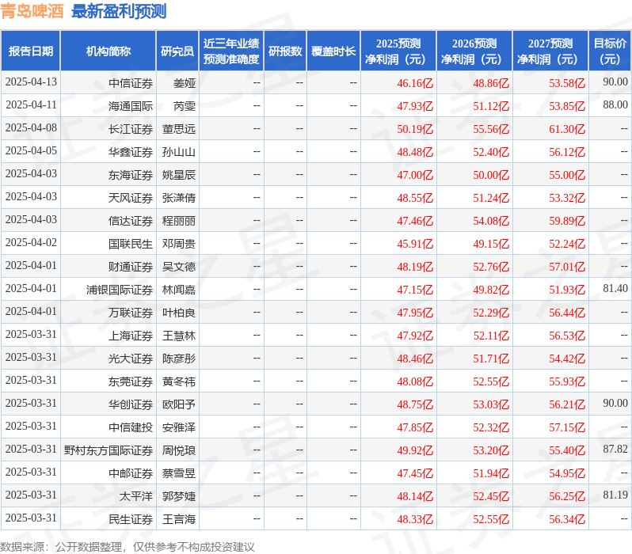Click the 机构简称 column header
The height and width of the screenshot is (554, 632).
tap(108, 51)
